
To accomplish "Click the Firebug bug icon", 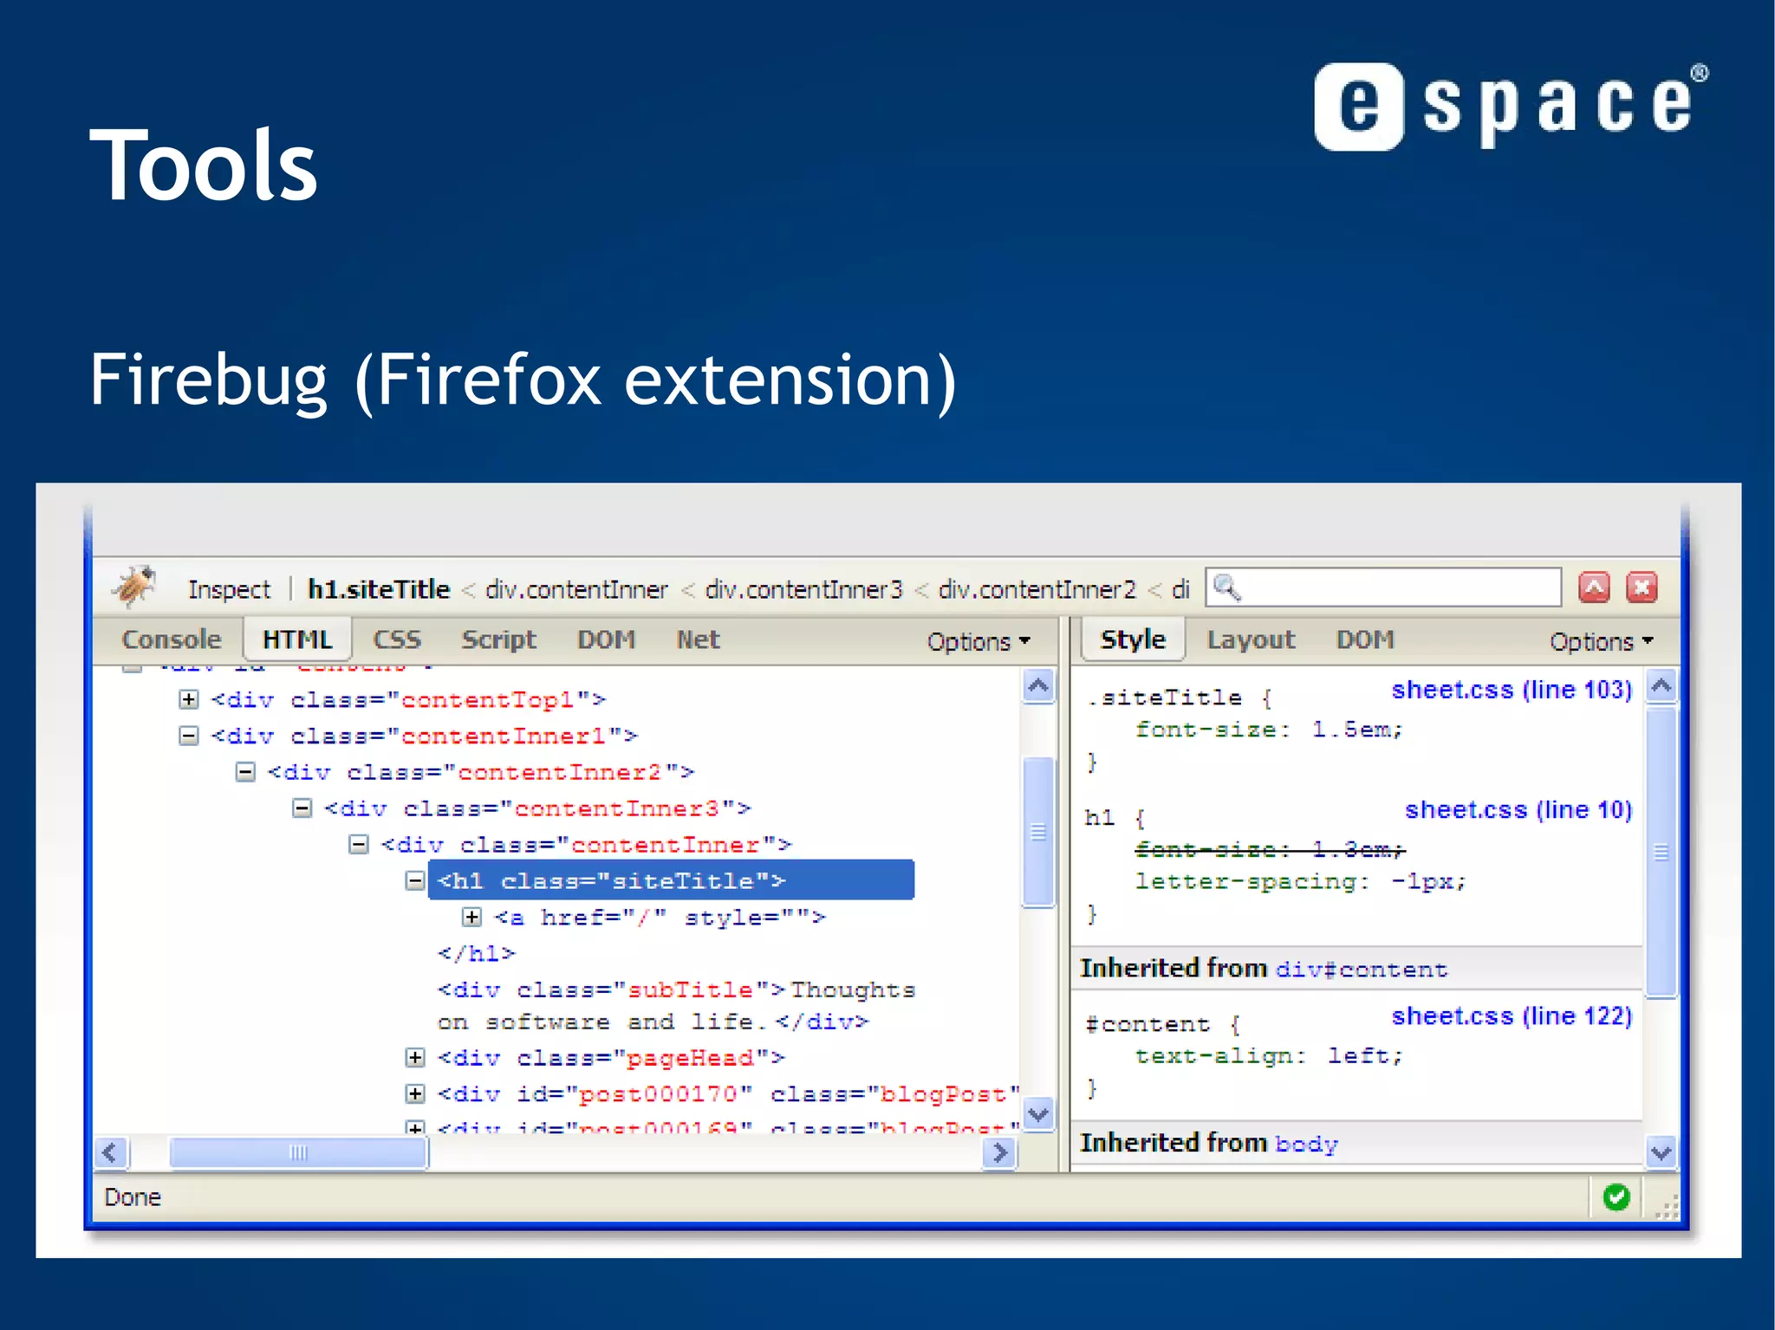I will click(x=133, y=587).
